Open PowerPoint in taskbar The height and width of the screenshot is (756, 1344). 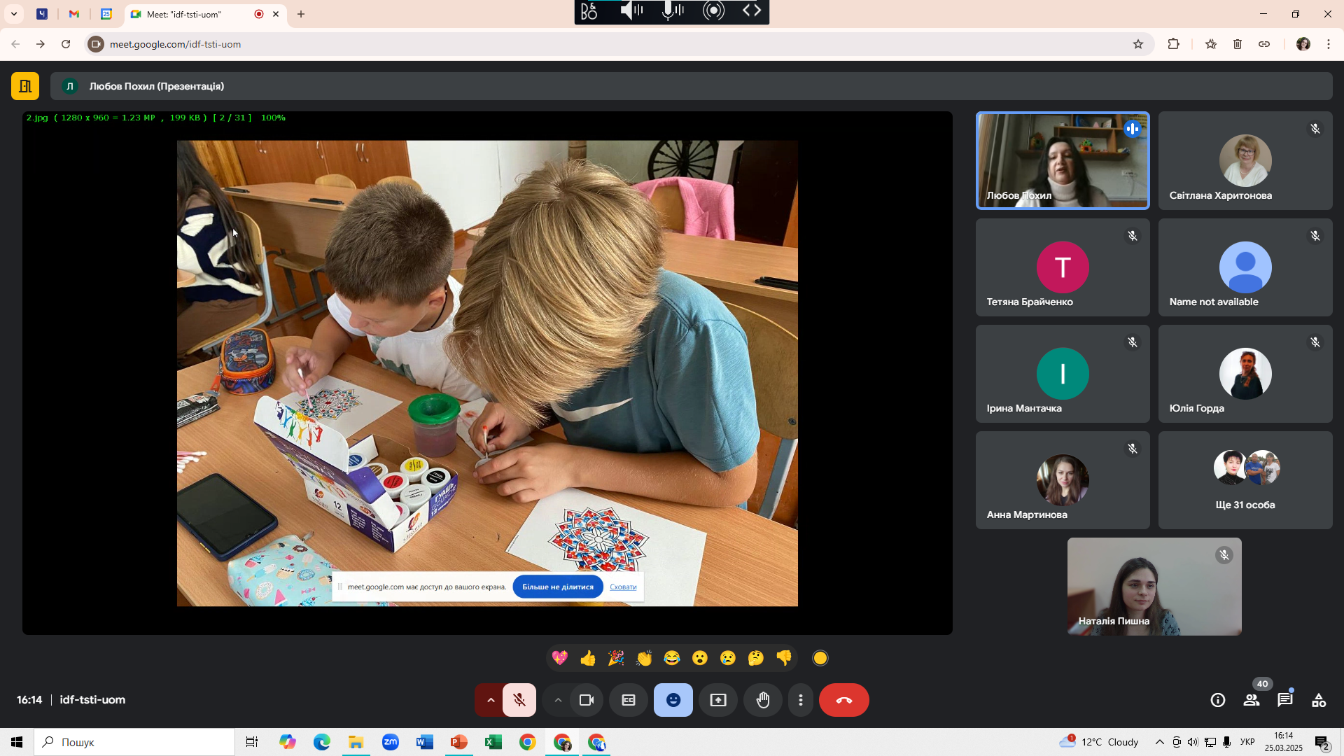pyautogui.click(x=459, y=742)
